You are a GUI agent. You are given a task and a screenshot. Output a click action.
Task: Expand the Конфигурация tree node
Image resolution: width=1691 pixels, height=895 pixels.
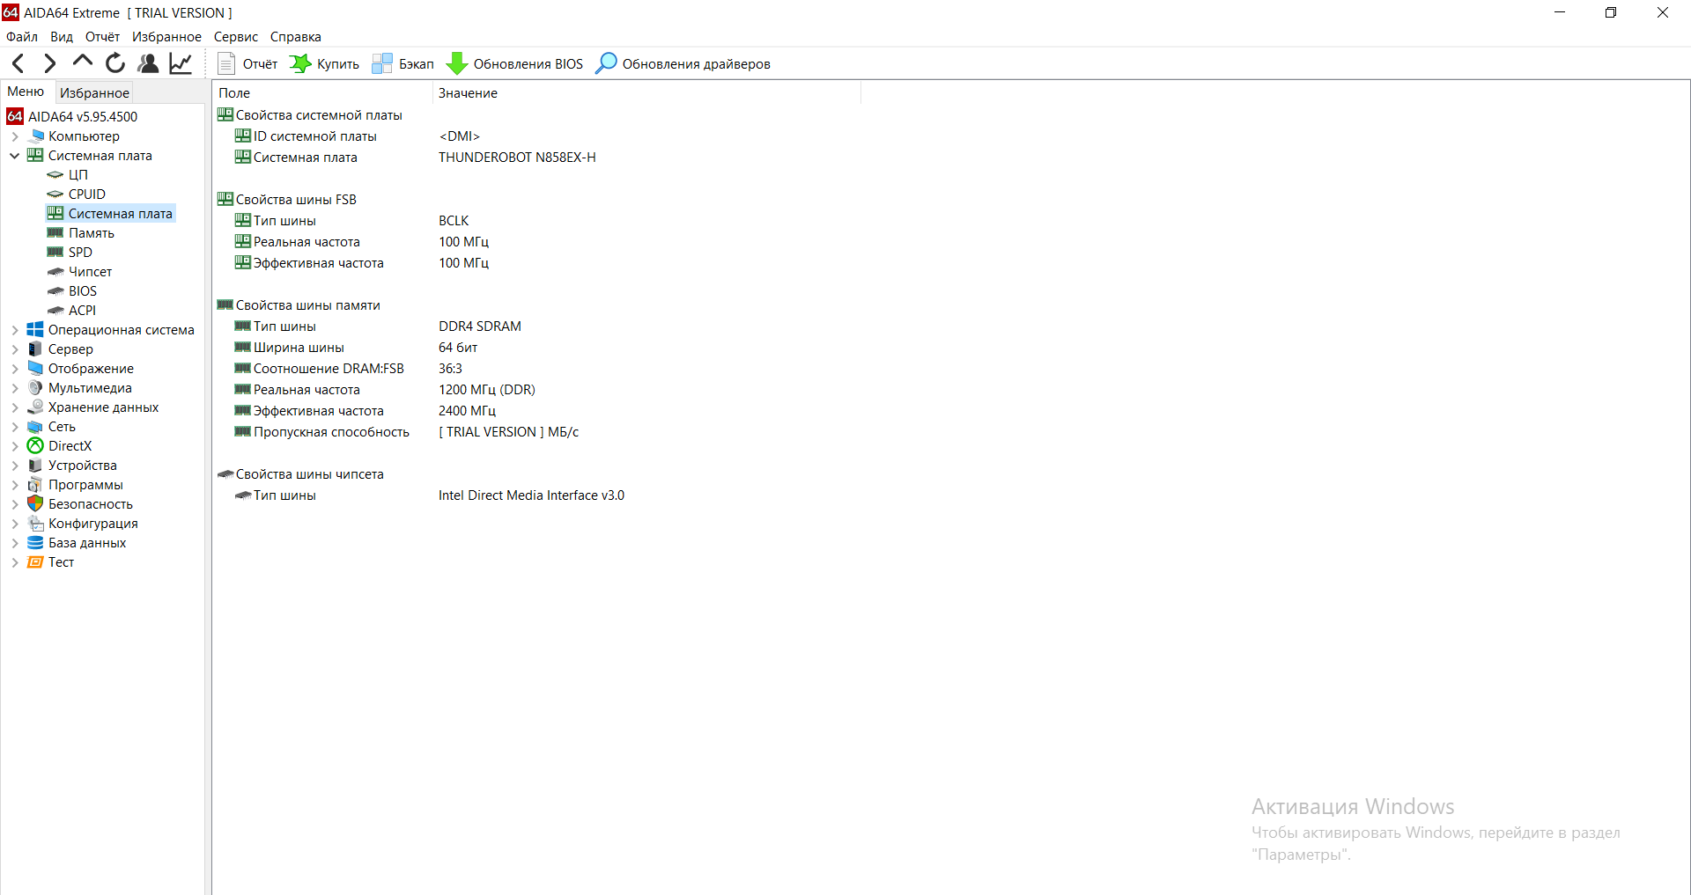15,524
